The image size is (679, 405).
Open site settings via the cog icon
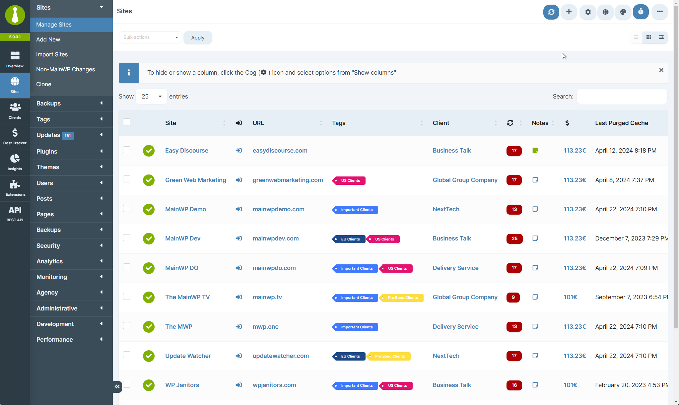pos(587,12)
